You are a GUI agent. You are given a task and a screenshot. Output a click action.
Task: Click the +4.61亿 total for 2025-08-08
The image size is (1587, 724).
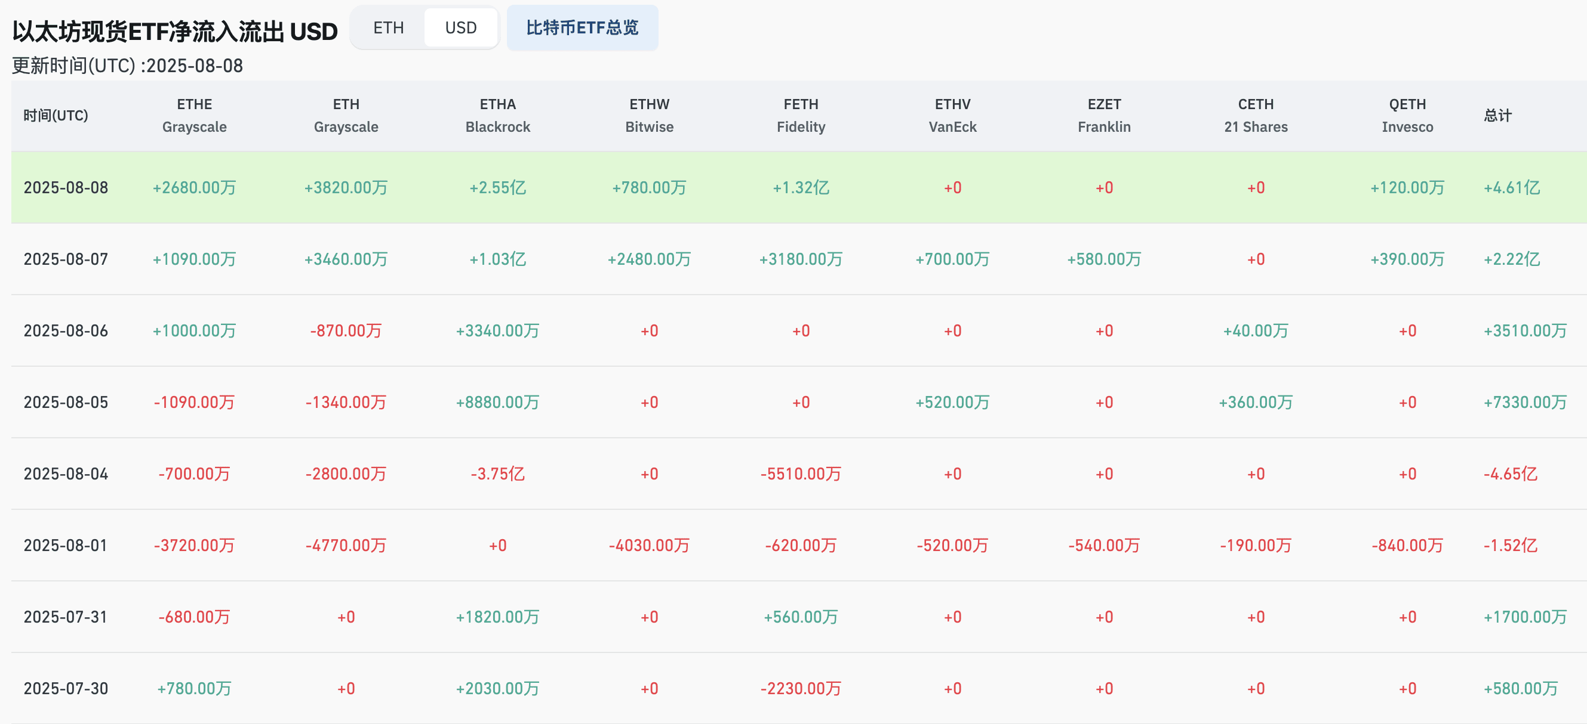[x=1511, y=188]
